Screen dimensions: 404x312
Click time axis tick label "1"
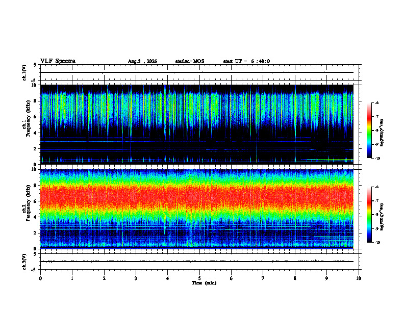(x=72, y=278)
